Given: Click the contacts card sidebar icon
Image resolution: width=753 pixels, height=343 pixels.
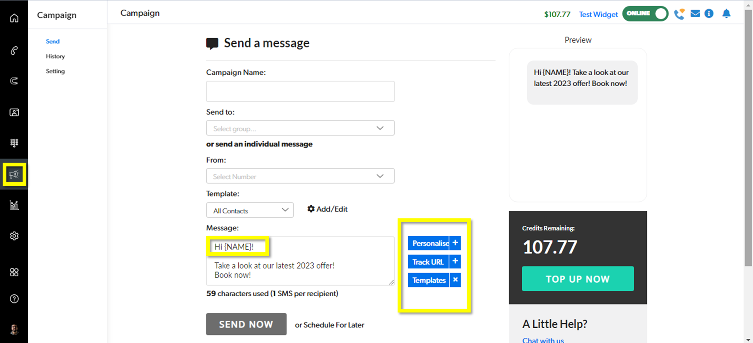Looking at the screenshot, I should [14, 112].
